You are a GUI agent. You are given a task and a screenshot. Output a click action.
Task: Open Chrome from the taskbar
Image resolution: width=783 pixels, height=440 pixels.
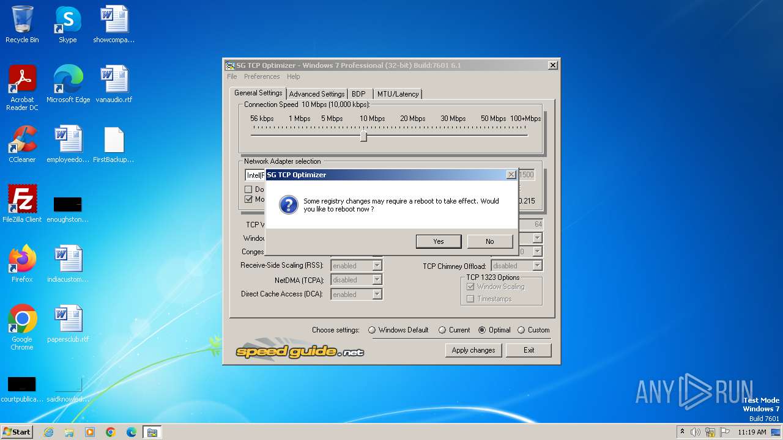pos(111,432)
